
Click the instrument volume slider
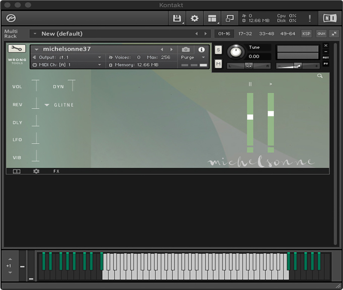point(298,66)
